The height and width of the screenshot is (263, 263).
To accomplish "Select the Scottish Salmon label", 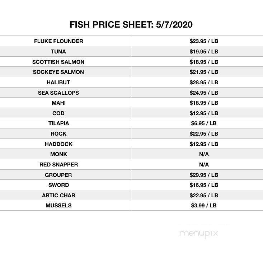I will [58, 62].
